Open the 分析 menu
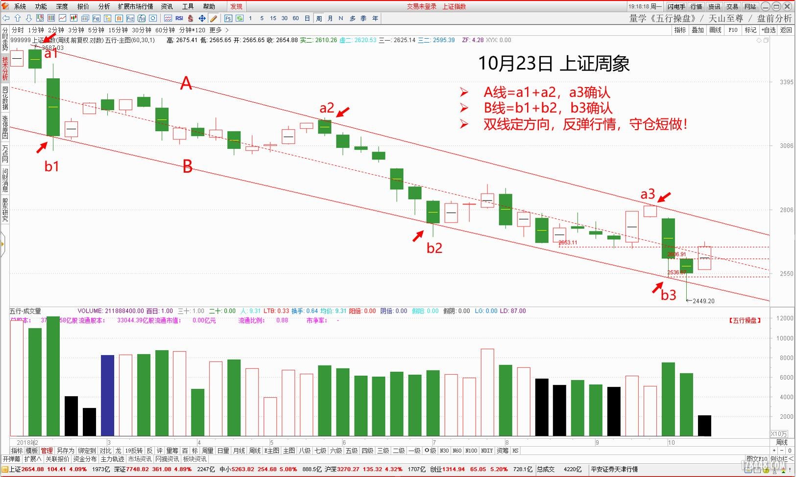This screenshot has width=796, height=477. click(104, 6)
